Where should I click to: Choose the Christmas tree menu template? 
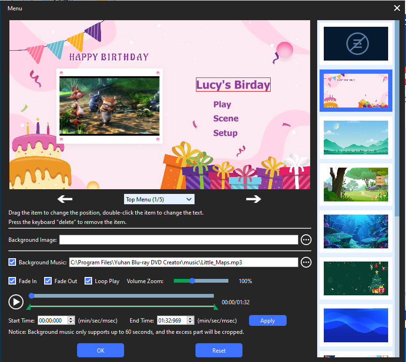(x=356, y=278)
